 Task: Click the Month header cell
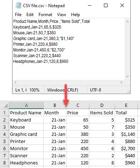pos(55,113)
